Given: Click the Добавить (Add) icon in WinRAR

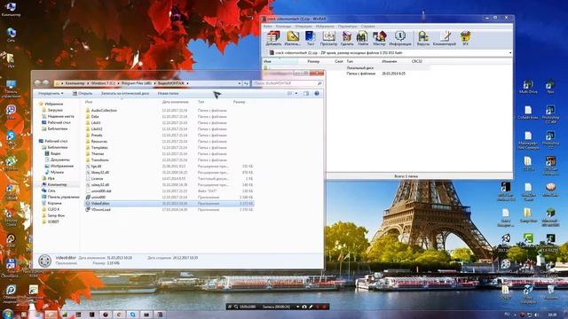Looking at the screenshot, I should click(273, 38).
